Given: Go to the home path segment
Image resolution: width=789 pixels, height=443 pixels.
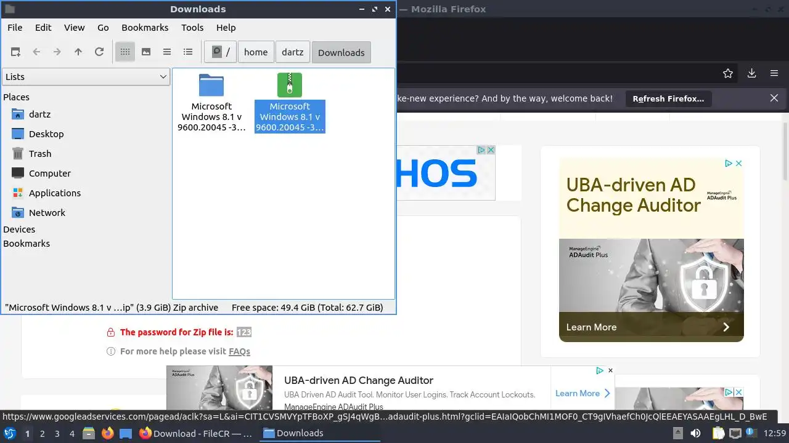Looking at the screenshot, I should (256, 52).
